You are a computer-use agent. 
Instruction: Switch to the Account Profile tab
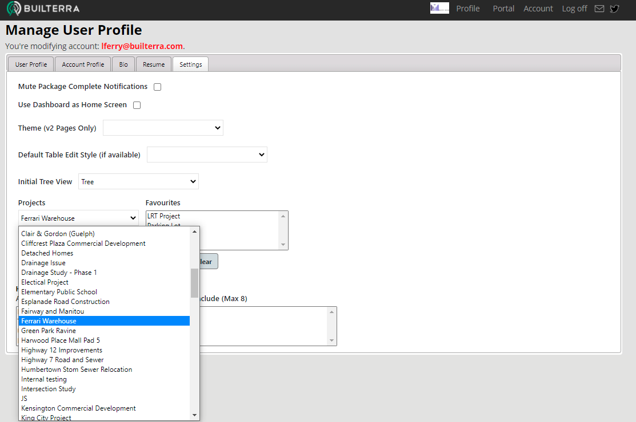pos(83,64)
